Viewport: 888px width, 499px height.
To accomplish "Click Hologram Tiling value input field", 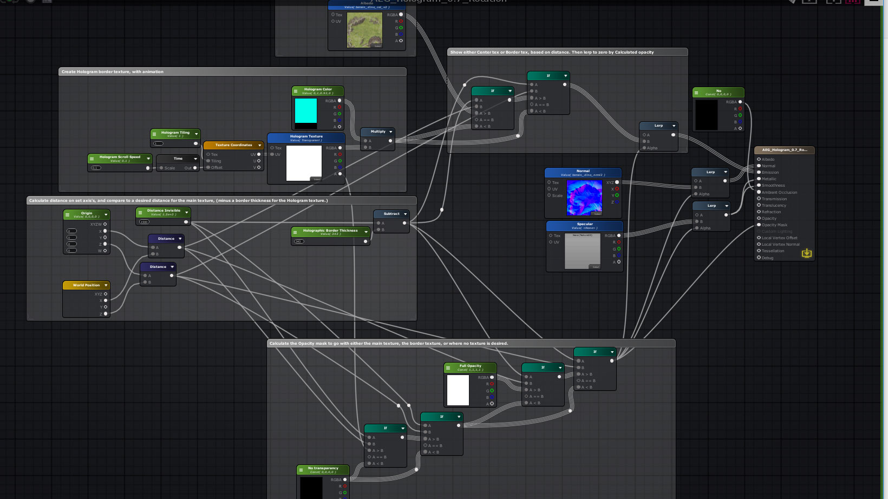I will tap(158, 143).
